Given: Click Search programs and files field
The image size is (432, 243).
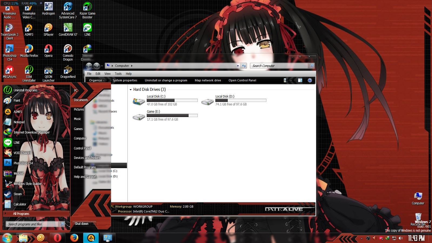Looking at the screenshot, I should 32,224.
